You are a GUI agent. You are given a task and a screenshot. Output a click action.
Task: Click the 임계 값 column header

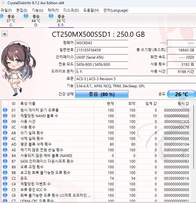(148, 103)
